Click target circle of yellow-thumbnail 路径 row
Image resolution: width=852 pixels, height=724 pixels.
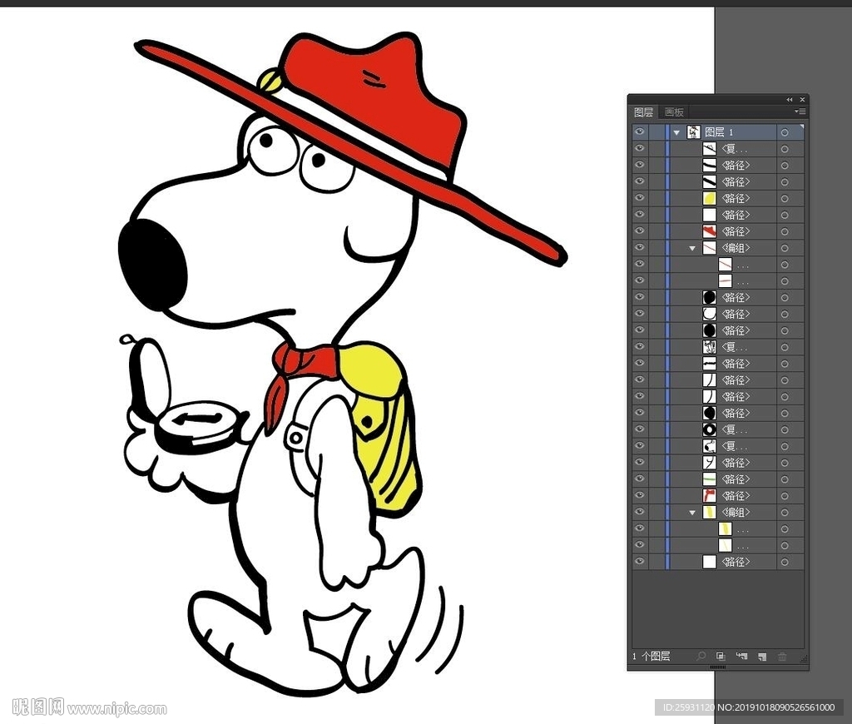click(x=785, y=198)
